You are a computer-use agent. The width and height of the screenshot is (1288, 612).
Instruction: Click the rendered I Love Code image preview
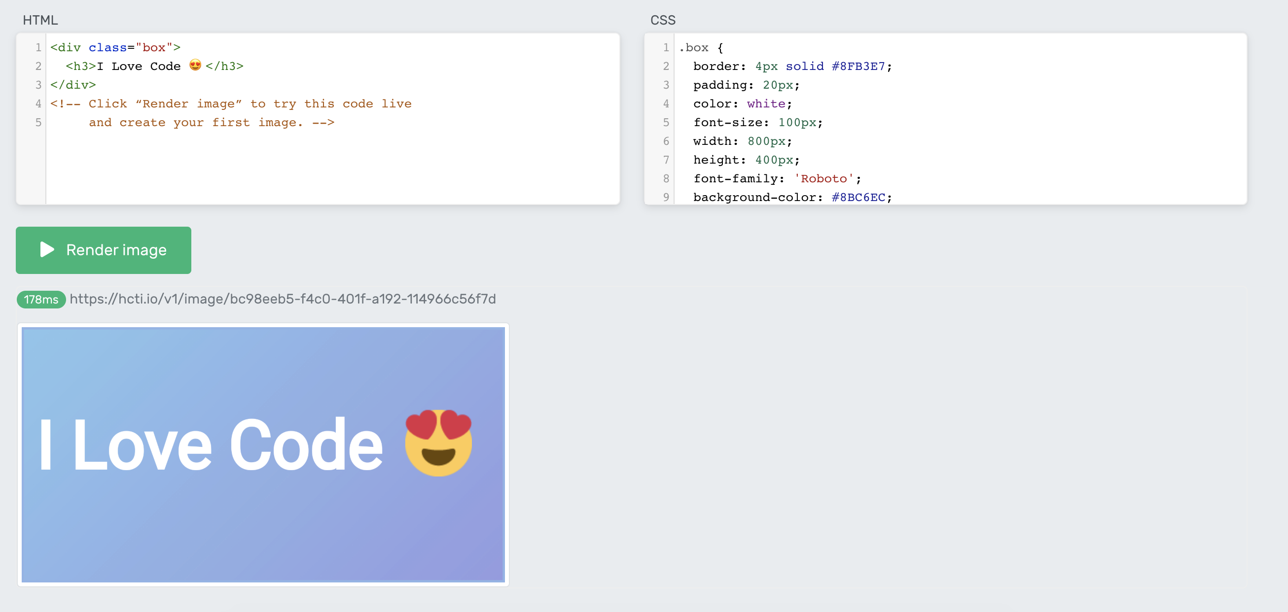pos(263,455)
